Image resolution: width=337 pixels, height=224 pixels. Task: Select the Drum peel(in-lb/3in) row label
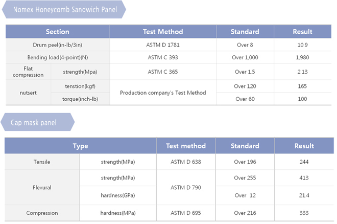click(x=58, y=45)
